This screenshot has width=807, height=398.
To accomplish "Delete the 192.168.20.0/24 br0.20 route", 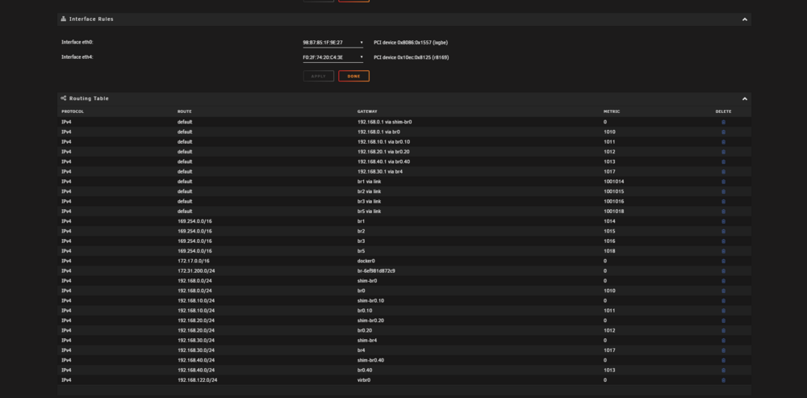I will [723, 330].
